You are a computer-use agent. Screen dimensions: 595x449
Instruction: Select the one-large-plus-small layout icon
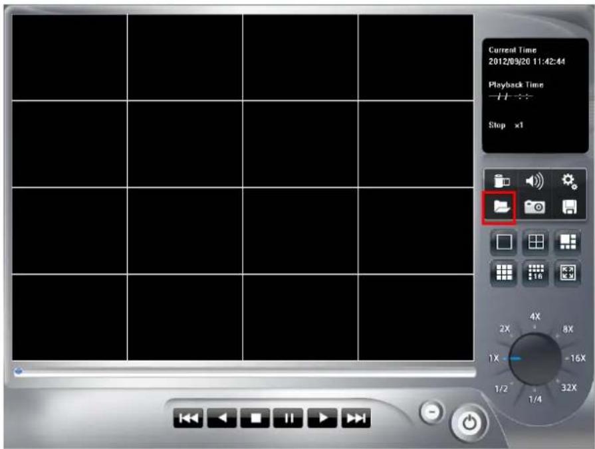pos(568,242)
